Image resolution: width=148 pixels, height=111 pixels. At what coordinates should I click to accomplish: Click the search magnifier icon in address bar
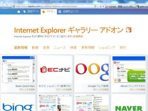pyautogui.click(x=95, y=6)
